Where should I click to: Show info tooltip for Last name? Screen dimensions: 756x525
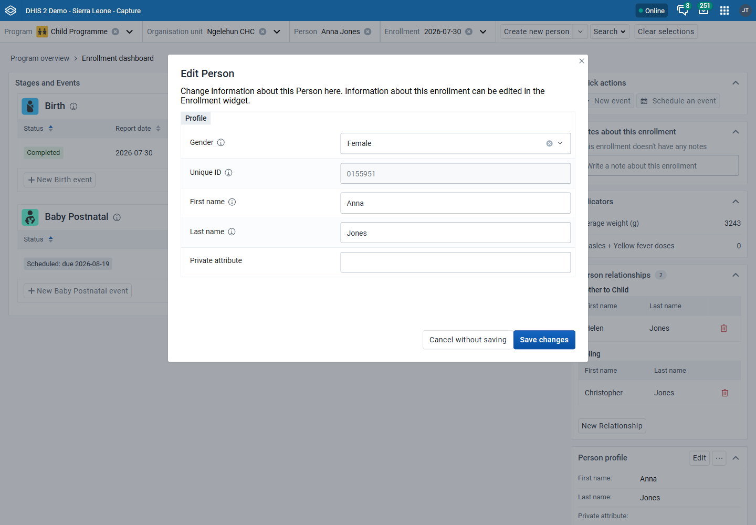[x=232, y=232]
